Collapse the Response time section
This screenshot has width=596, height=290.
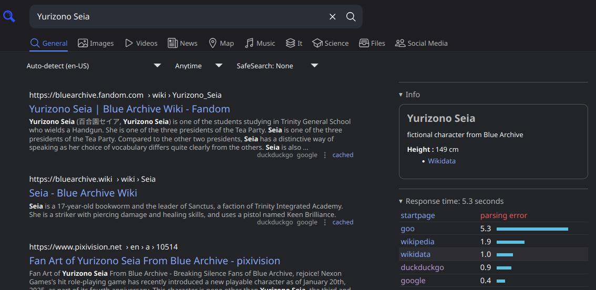451,201
